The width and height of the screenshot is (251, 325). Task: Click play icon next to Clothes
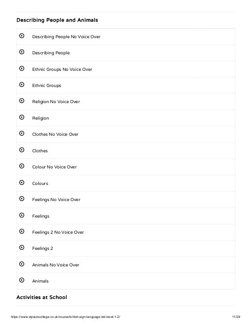[22, 151]
